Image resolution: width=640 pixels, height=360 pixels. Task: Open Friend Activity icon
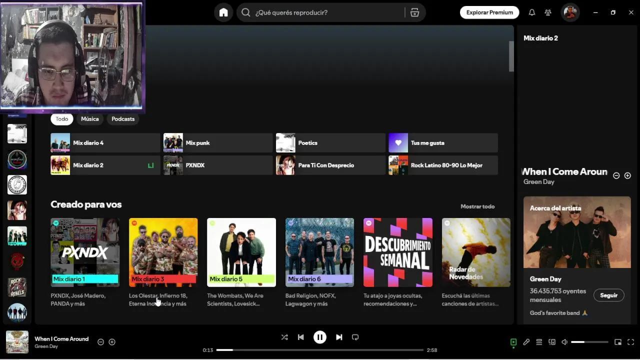[x=548, y=12]
